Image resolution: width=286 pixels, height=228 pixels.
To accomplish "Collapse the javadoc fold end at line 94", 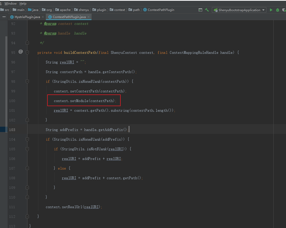I will (27, 43).
